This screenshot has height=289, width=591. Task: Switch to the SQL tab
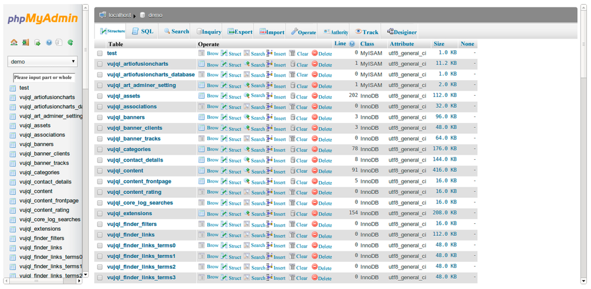[x=143, y=32]
